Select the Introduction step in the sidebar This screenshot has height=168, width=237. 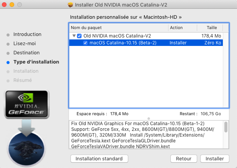[27, 34]
